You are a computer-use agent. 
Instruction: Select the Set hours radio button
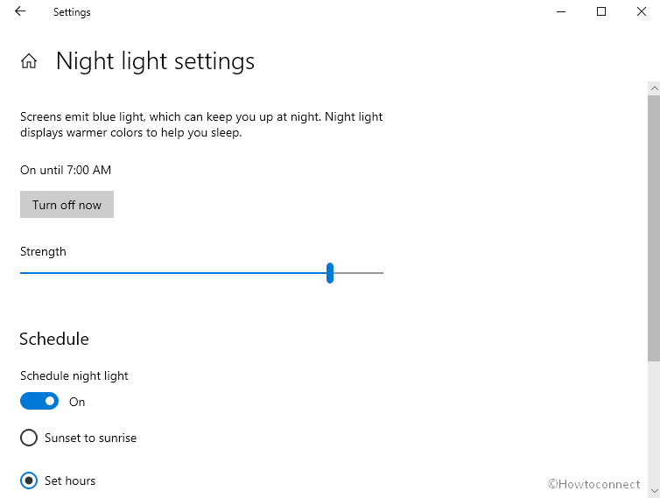[29, 480]
